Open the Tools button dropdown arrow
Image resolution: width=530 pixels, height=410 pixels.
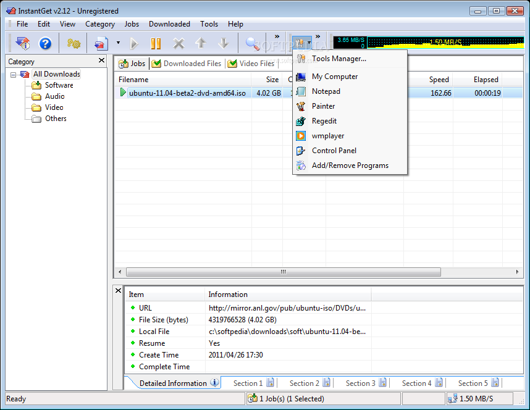(x=309, y=43)
